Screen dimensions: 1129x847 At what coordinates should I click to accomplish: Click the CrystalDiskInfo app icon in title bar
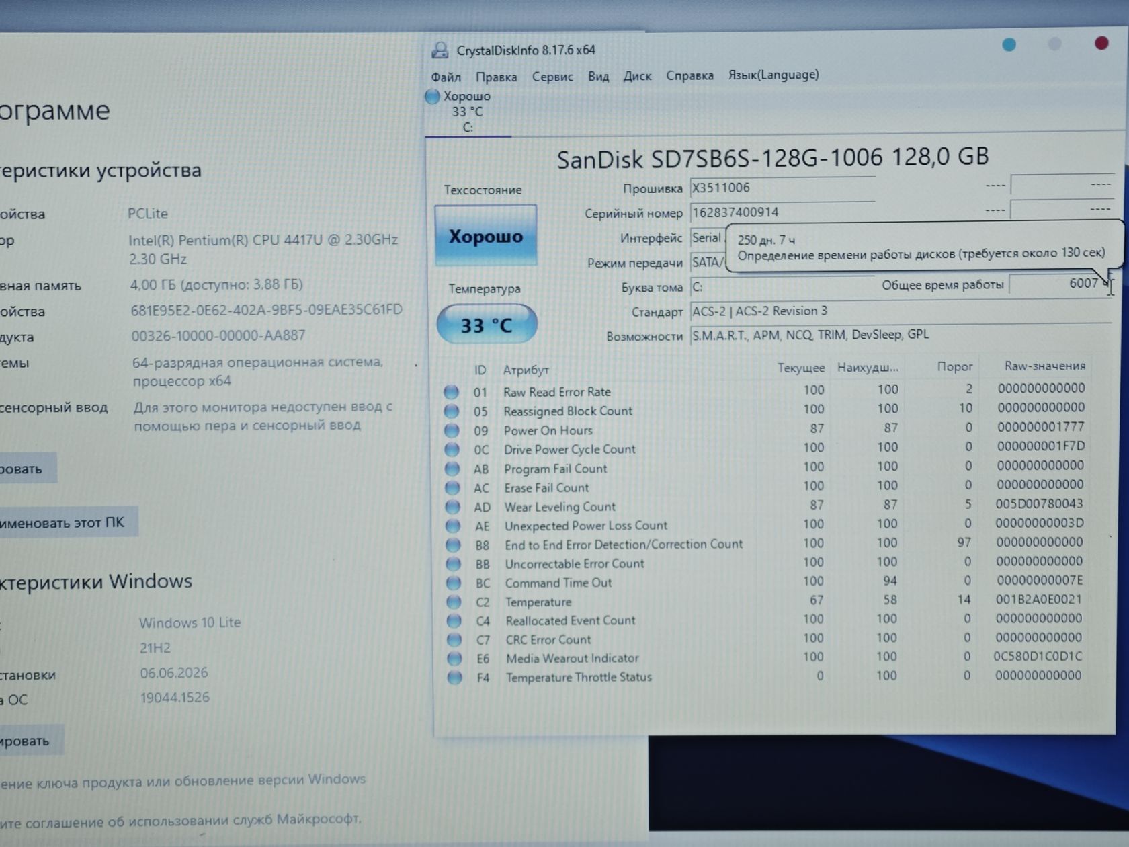[440, 50]
